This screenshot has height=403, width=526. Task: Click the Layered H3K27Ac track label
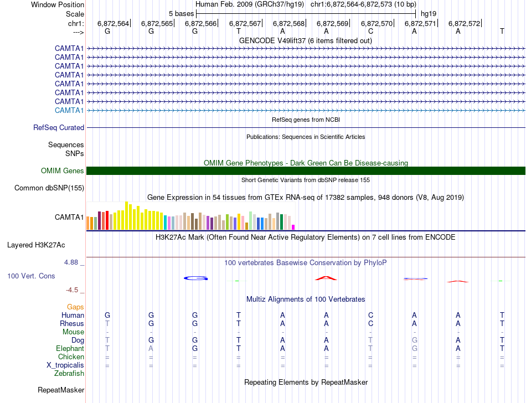[x=36, y=245]
